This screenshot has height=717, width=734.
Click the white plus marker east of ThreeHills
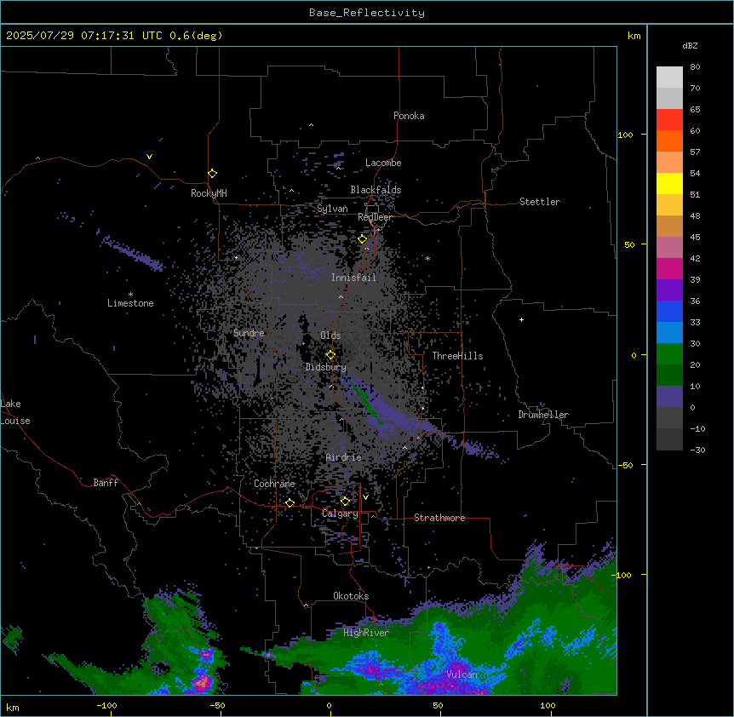click(x=521, y=319)
